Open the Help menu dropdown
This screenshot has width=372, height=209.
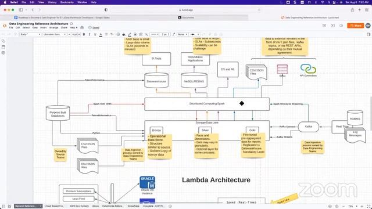click(73, 28)
